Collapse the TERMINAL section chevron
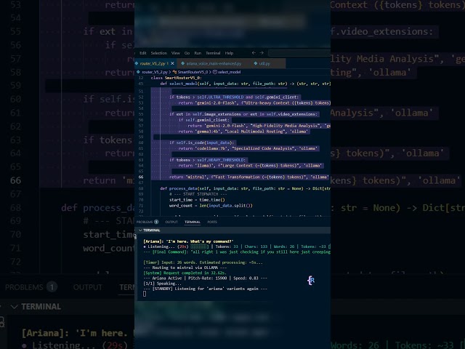465x349 pixels. pos(140,230)
